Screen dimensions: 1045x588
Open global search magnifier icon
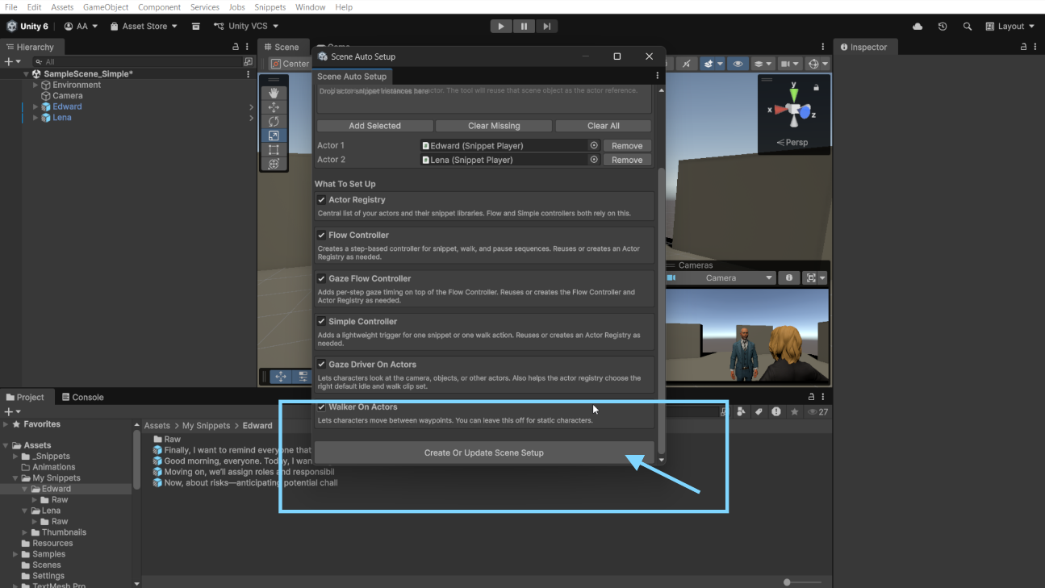(967, 27)
